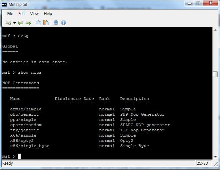Viewport: 220px width, 170px height.
Task: Click the Metasploit title bar app icon
Action: point(4,5)
